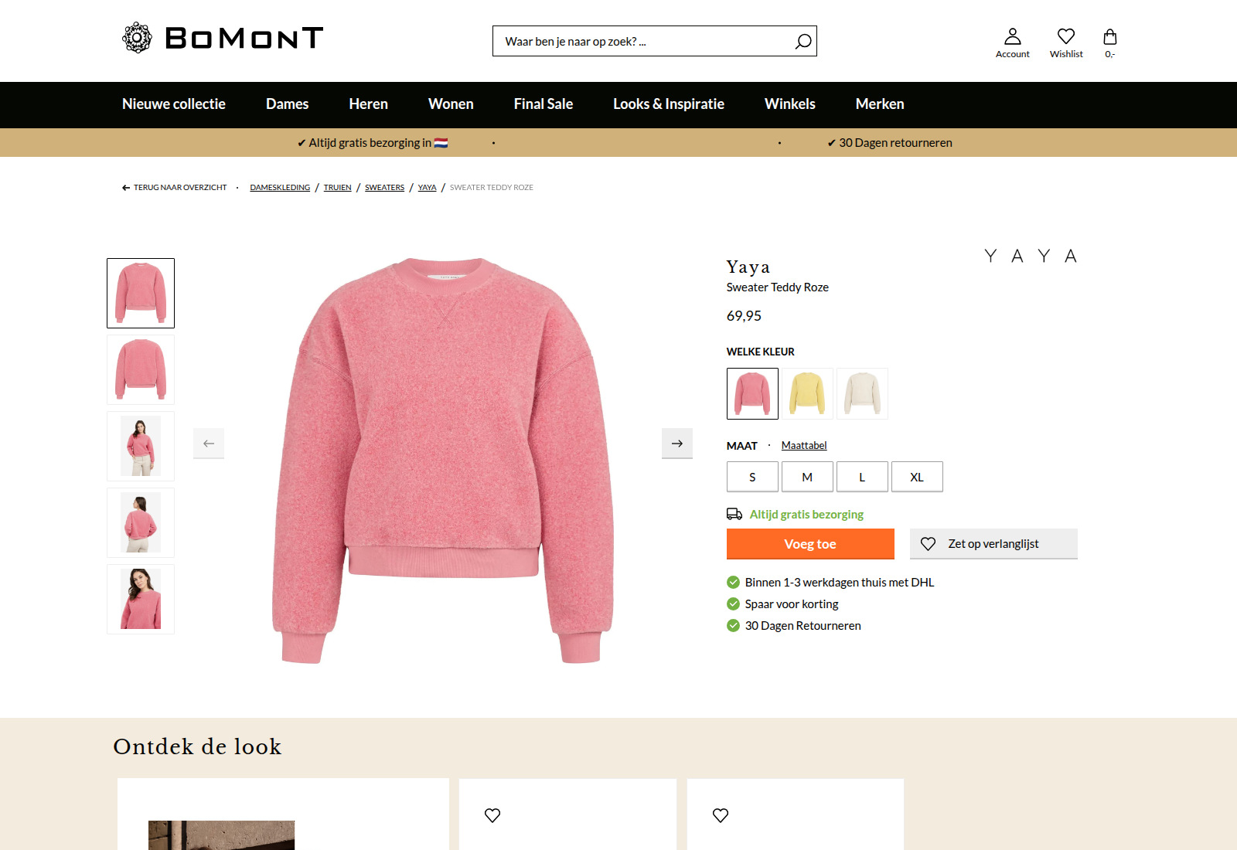Open the Dames menu
The image size is (1237, 850).
point(287,104)
